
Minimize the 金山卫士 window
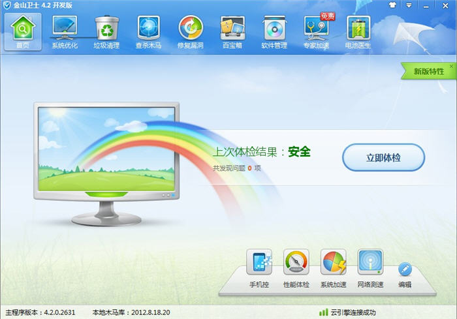point(426,6)
